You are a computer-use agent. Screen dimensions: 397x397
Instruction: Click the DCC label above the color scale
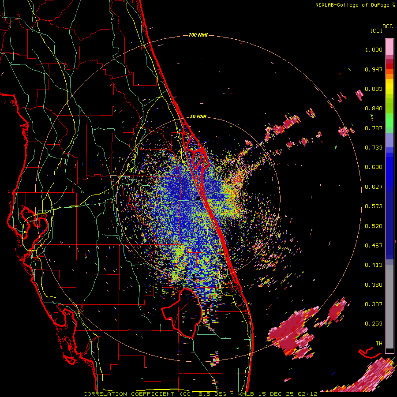coord(388,26)
